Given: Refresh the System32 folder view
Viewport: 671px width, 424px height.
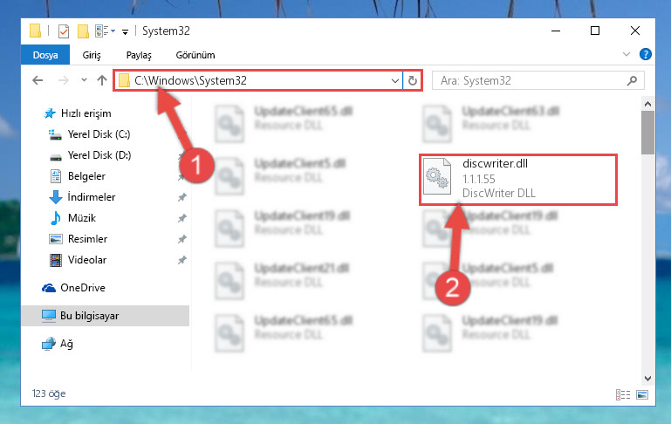Looking at the screenshot, I should [412, 80].
